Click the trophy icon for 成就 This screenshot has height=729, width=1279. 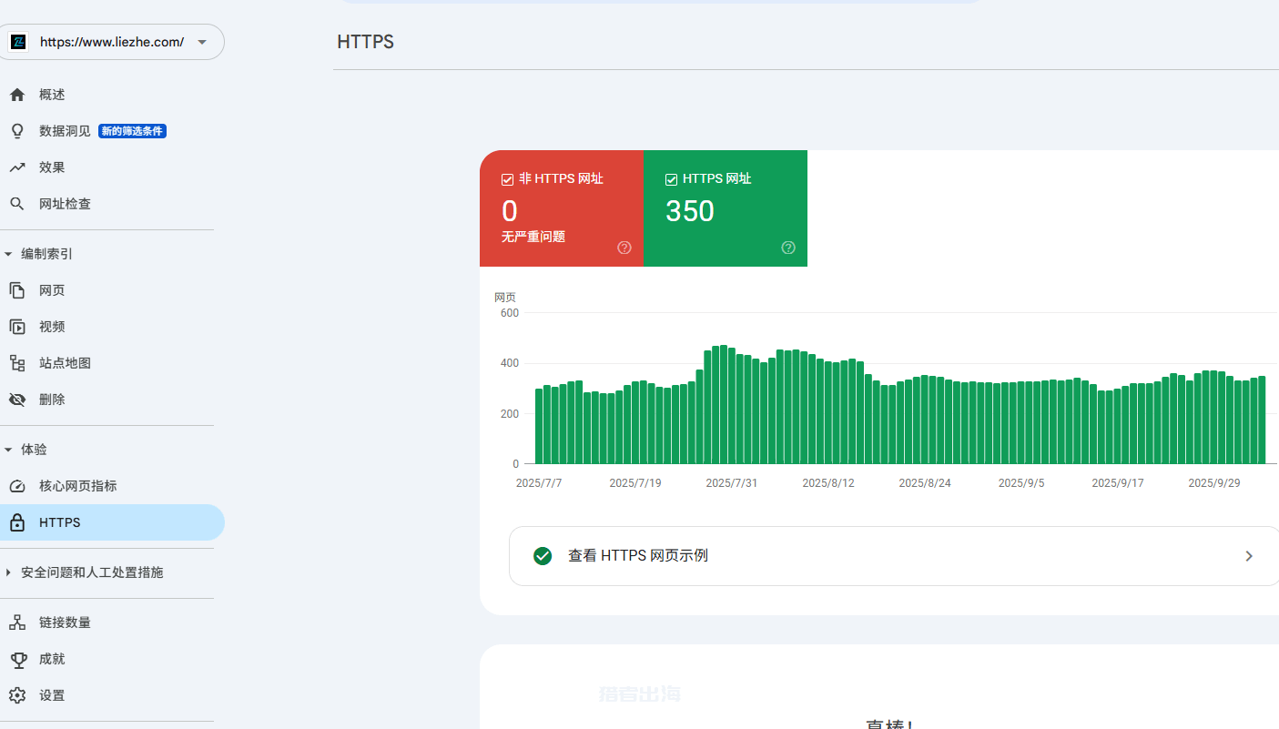(16, 659)
